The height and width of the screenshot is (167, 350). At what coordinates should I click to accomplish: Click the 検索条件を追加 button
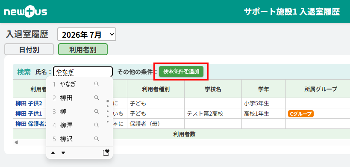(181, 72)
